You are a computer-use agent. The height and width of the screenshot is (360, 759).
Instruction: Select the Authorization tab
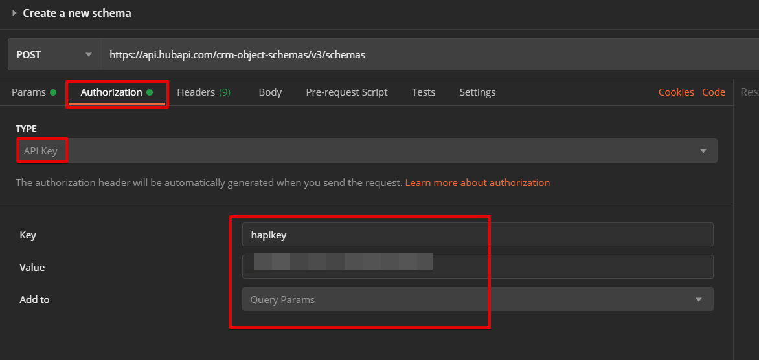111,92
